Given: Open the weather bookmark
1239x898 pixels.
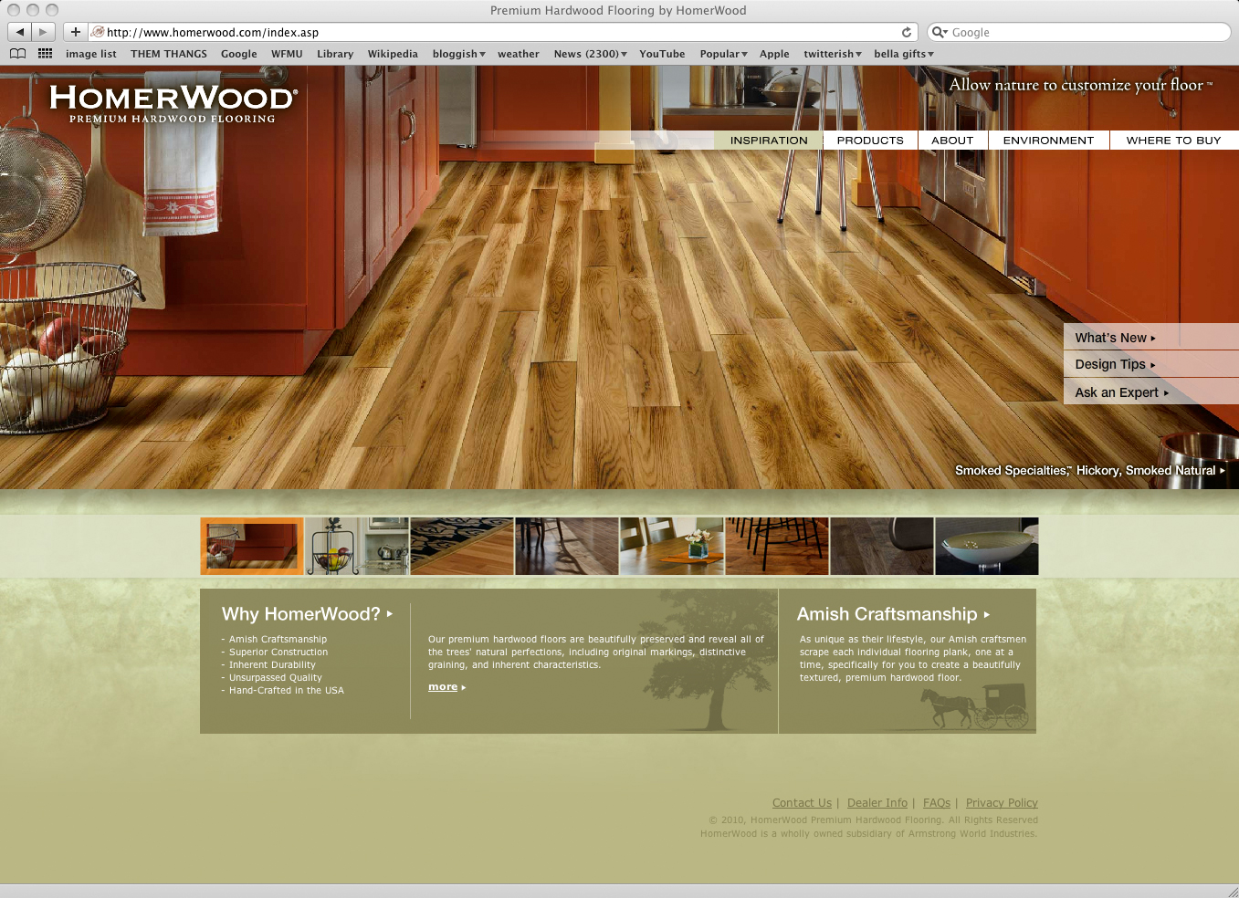Looking at the screenshot, I should (519, 54).
